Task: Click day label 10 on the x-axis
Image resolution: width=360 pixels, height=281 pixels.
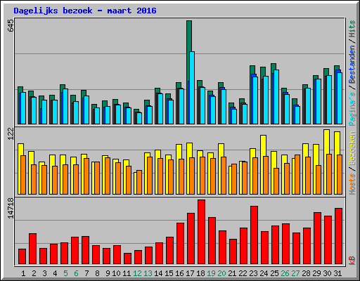Action: (x=116, y=273)
